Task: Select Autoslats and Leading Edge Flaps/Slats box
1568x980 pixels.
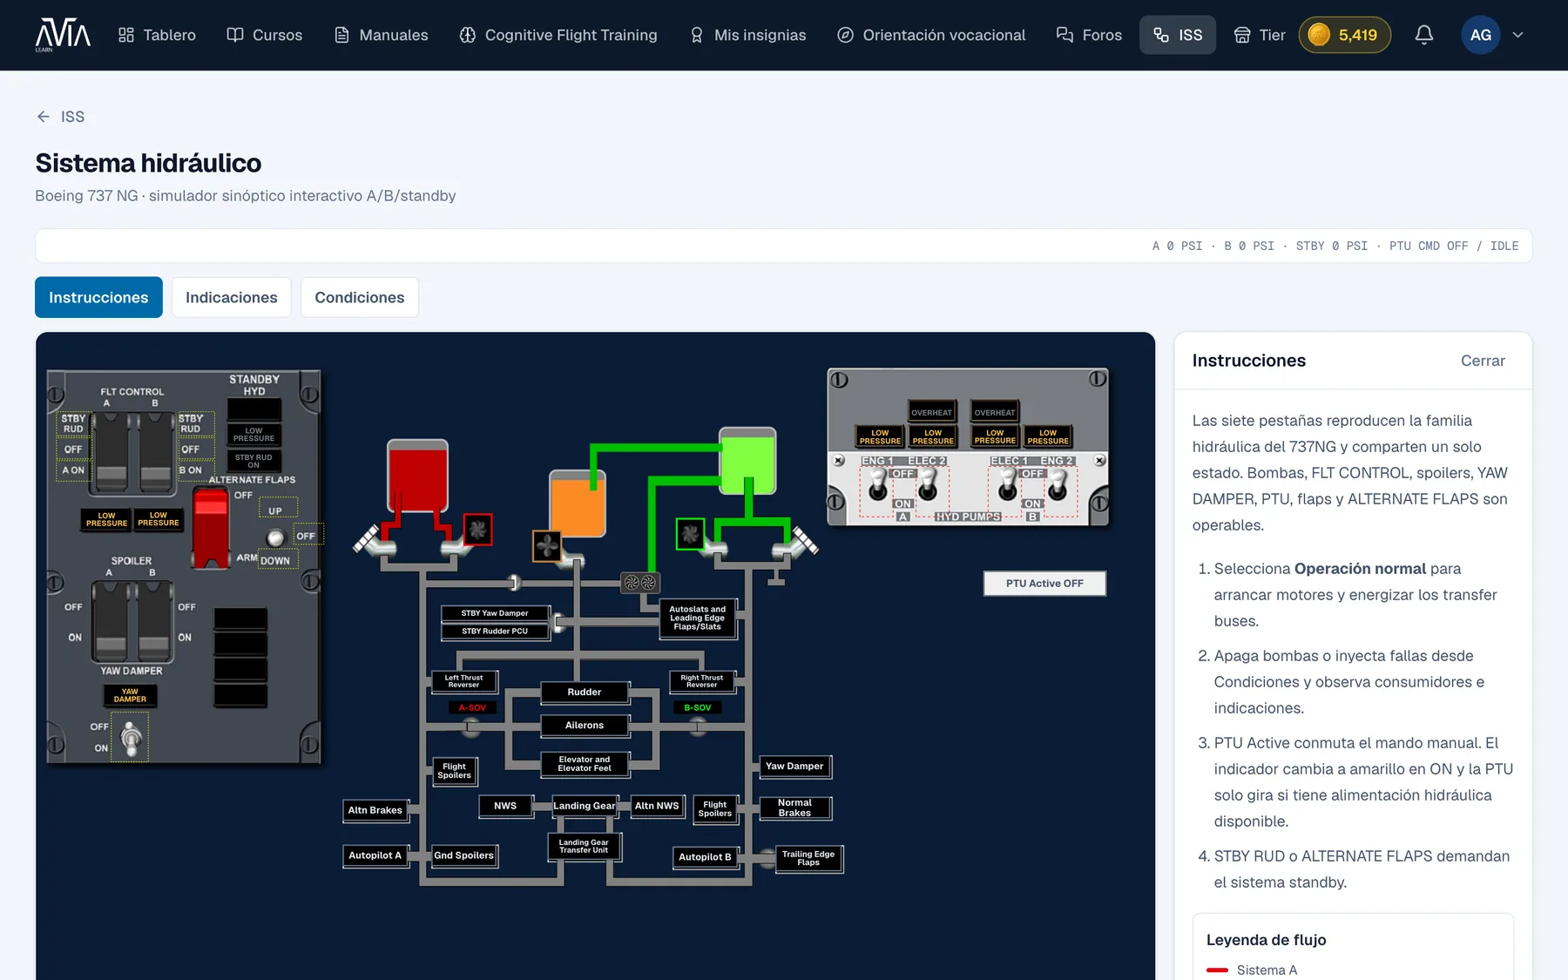Action: click(x=697, y=618)
